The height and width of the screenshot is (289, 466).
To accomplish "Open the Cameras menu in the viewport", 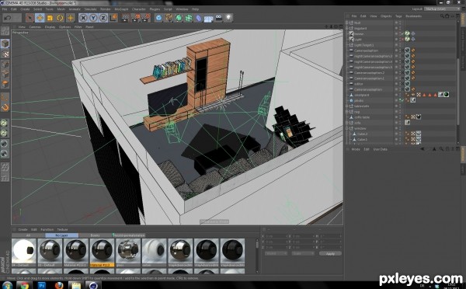I will [x=35, y=26].
